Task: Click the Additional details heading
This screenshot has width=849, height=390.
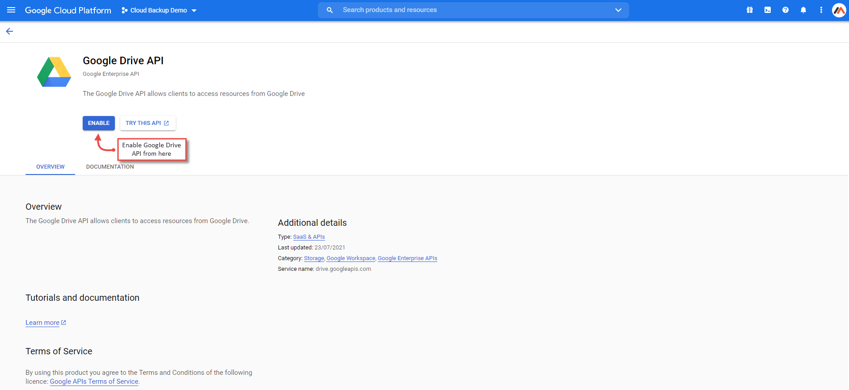Action: pyautogui.click(x=313, y=223)
